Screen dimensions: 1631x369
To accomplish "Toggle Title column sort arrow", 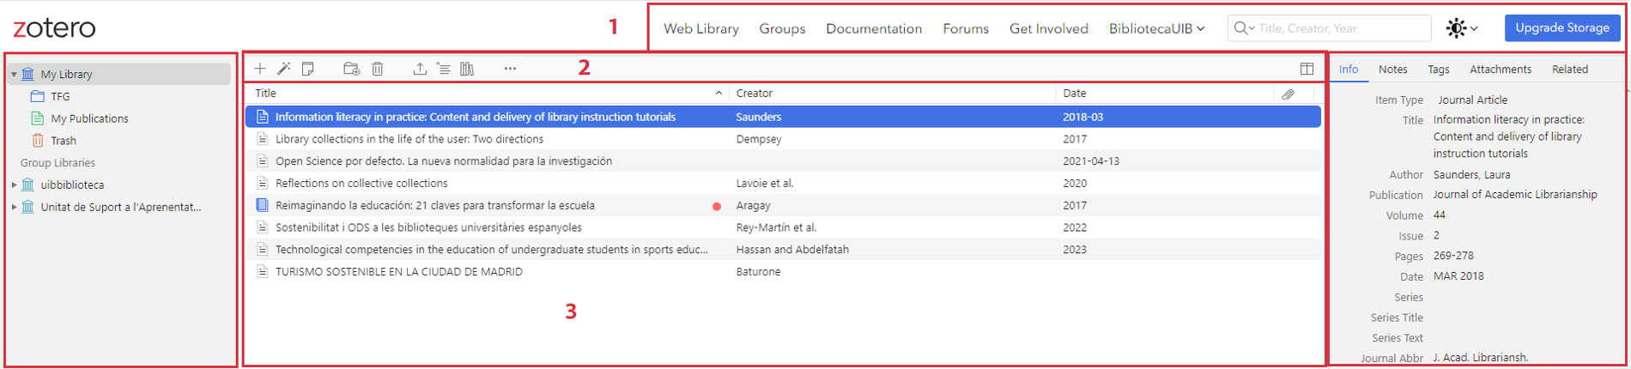I will click(718, 93).
